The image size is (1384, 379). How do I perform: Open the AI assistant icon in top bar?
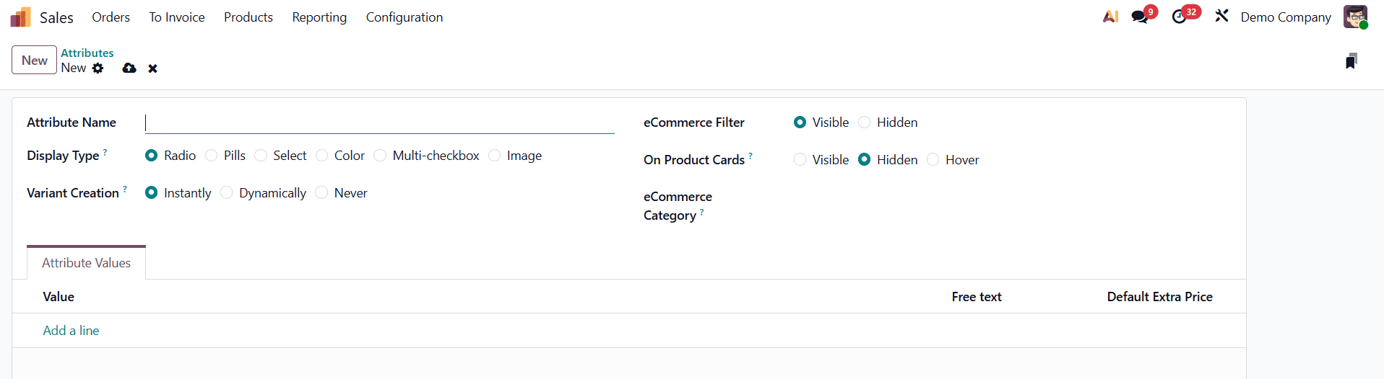pyautogui.click(x=1110, y=17)
